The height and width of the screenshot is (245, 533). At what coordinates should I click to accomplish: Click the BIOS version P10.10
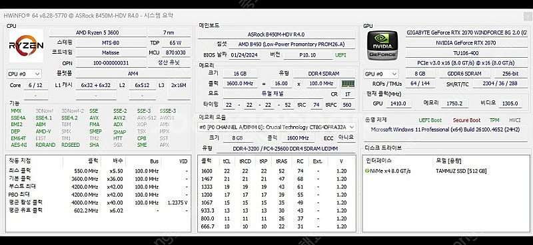click(308, 55)
